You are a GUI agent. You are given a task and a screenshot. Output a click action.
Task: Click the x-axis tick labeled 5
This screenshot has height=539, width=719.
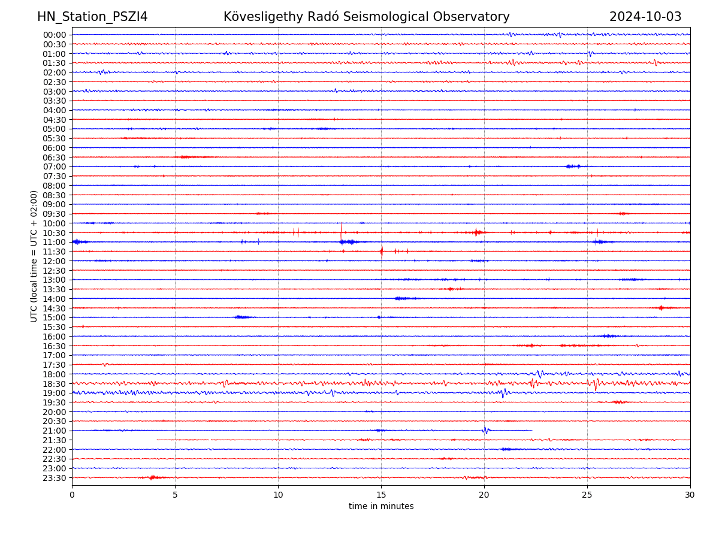point(175,495)
